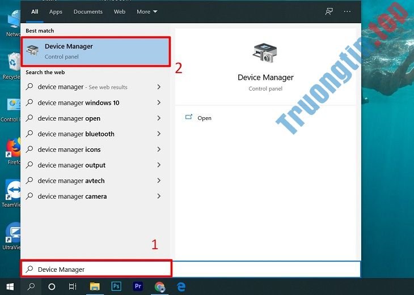
Task: Click the Windows Start button
Action: point(10,287)
